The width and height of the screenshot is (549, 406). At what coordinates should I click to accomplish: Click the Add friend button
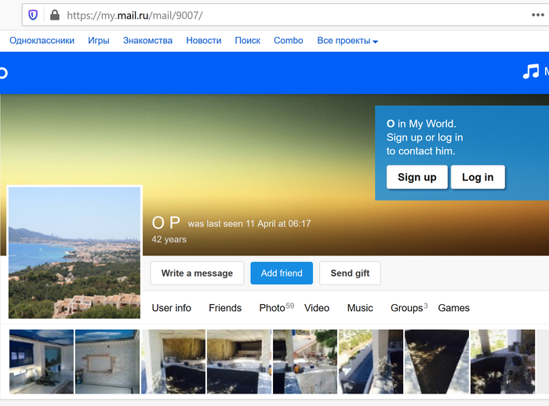point(282,273)
